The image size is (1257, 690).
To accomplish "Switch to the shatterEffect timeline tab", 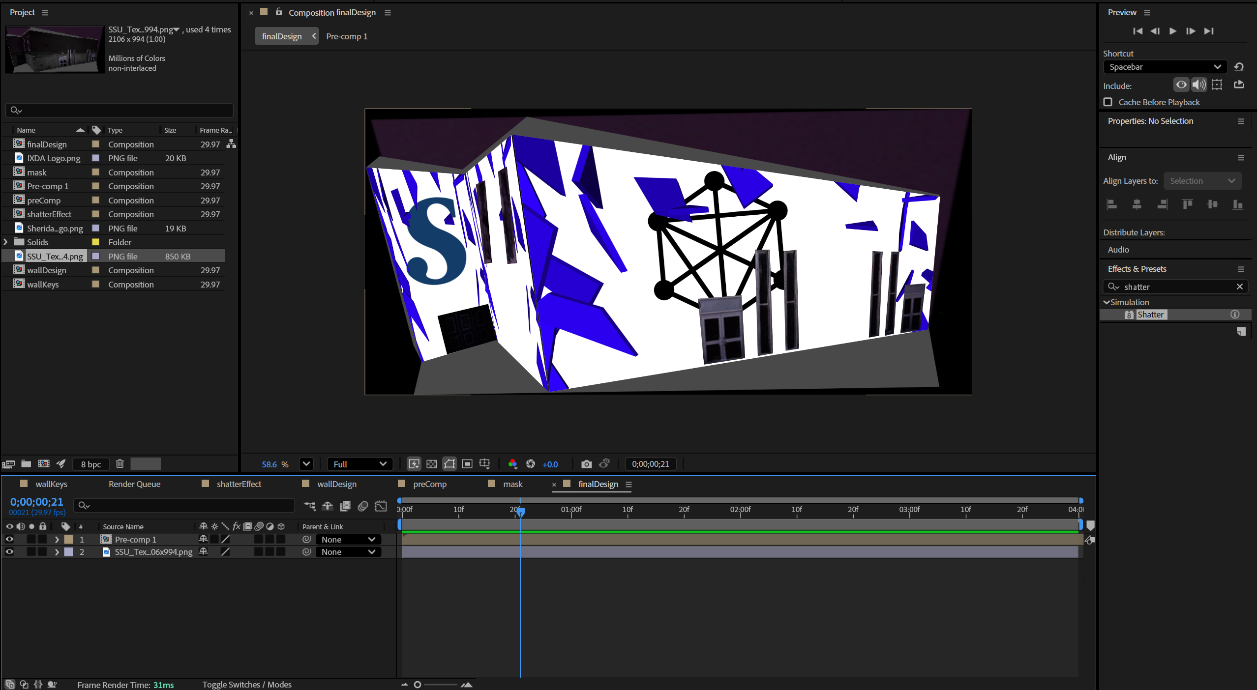I will pyautogui.click(x=239, y=484).
